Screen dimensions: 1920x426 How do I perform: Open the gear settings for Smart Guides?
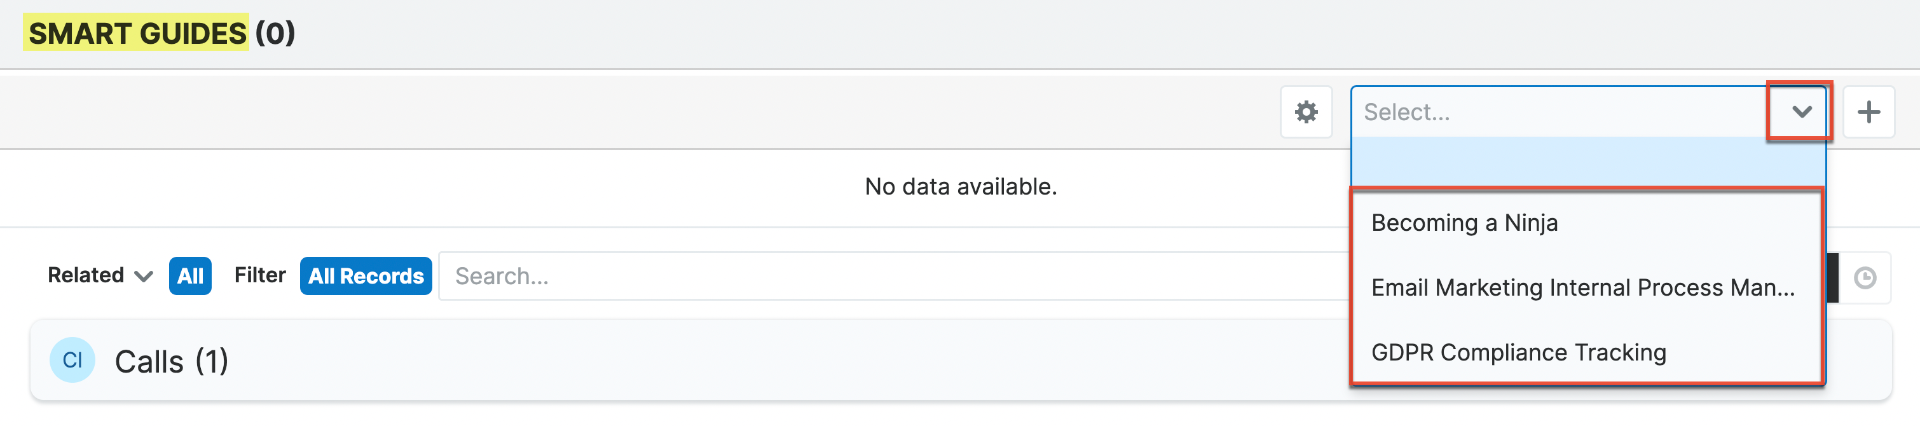tap(1306, 112)
